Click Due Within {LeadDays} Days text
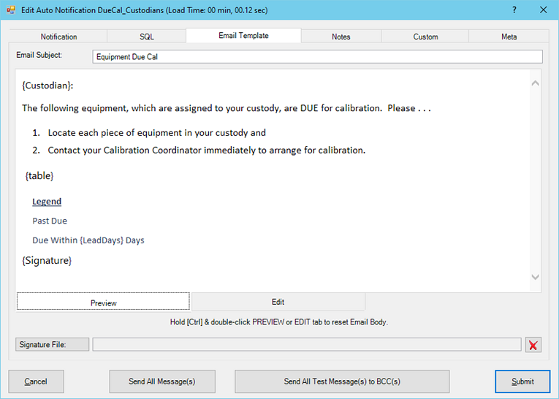Screen dimensions: 559x399 pos(88,240)
